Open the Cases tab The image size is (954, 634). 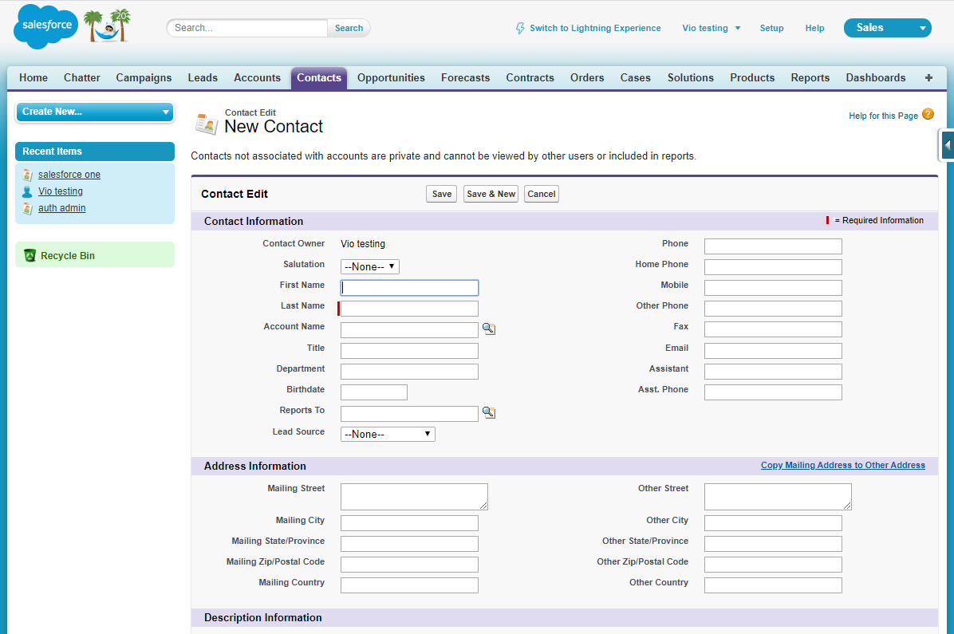click(635, 78)
